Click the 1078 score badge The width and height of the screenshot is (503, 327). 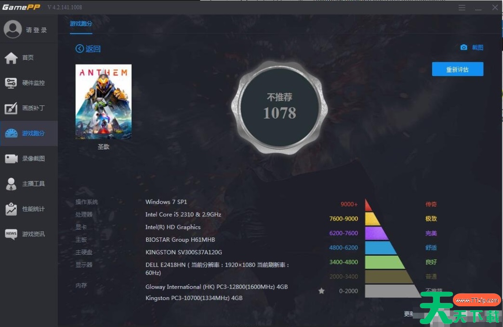[279, 108]
